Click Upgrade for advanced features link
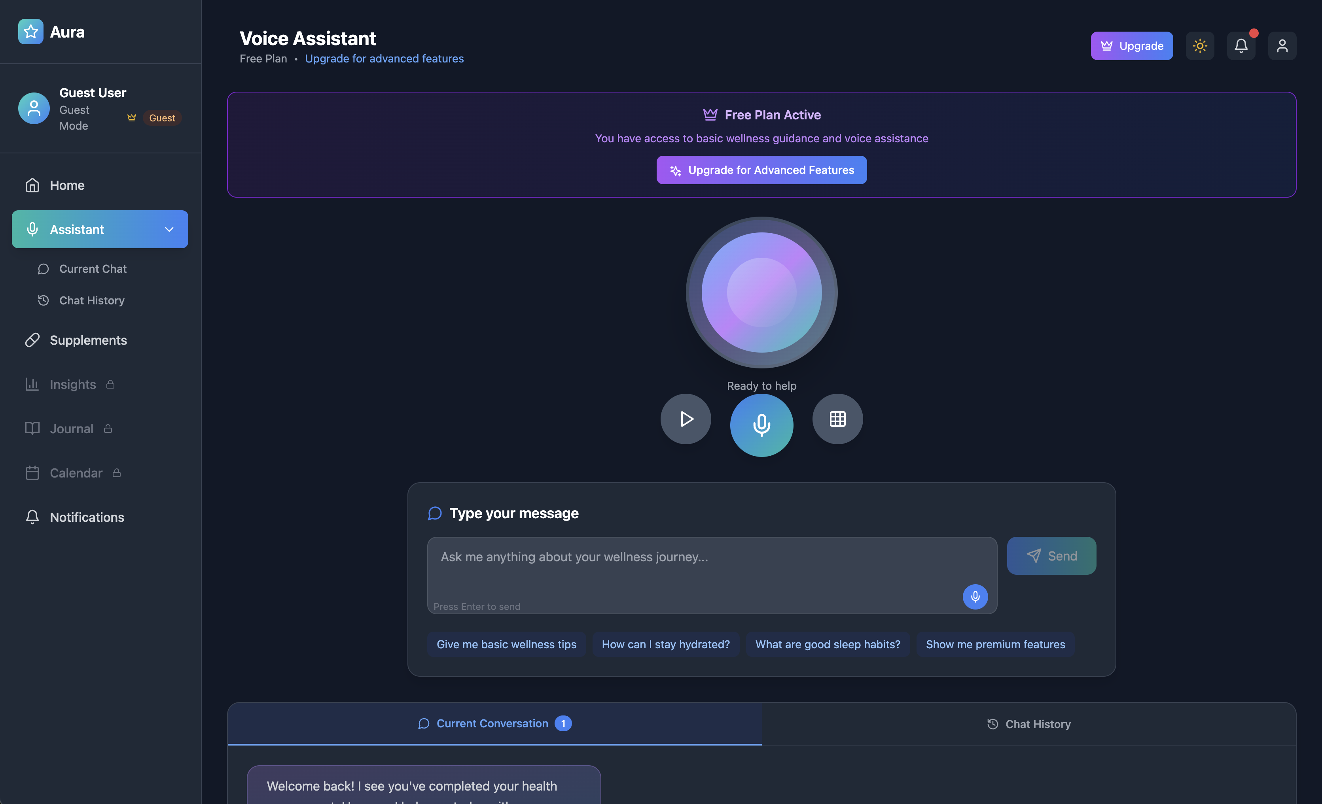The width and height of the screenshot is (1322, 804). tap(384, 59)
